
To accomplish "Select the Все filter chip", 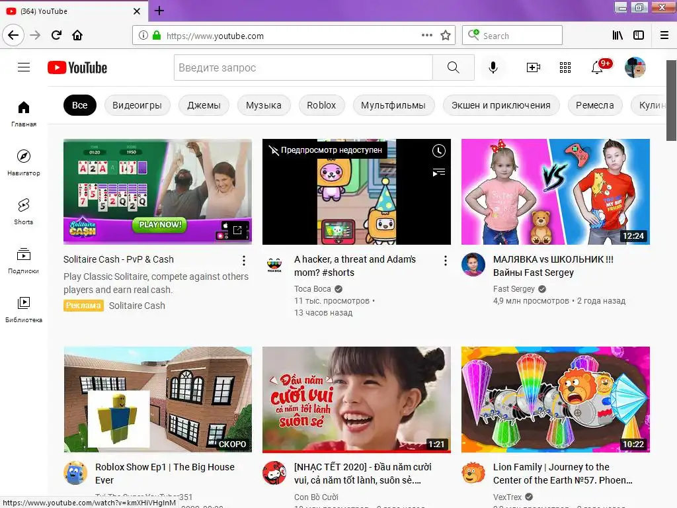I will [x=80, y=105].
